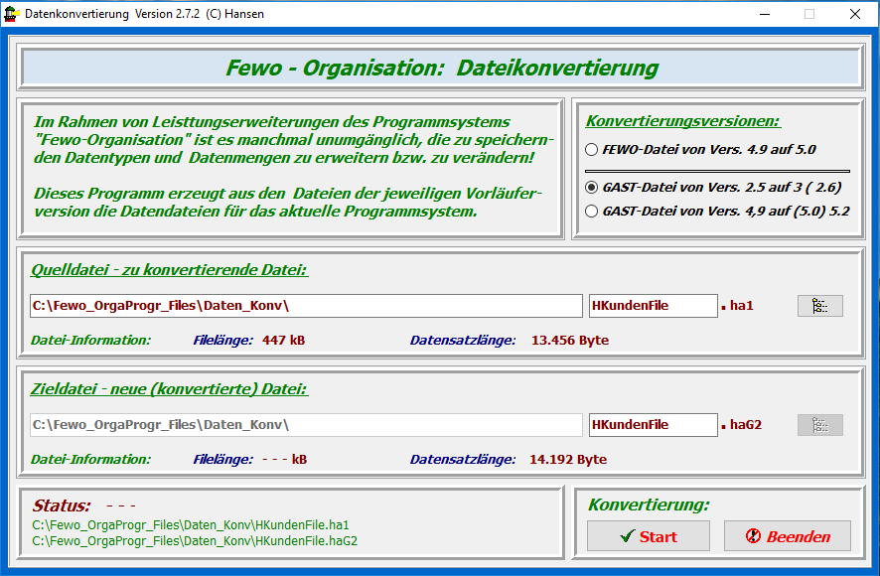Minimize the Datenkonvertierung window
880x576 pixels.
pyautogui.click(x=764, y=14)
